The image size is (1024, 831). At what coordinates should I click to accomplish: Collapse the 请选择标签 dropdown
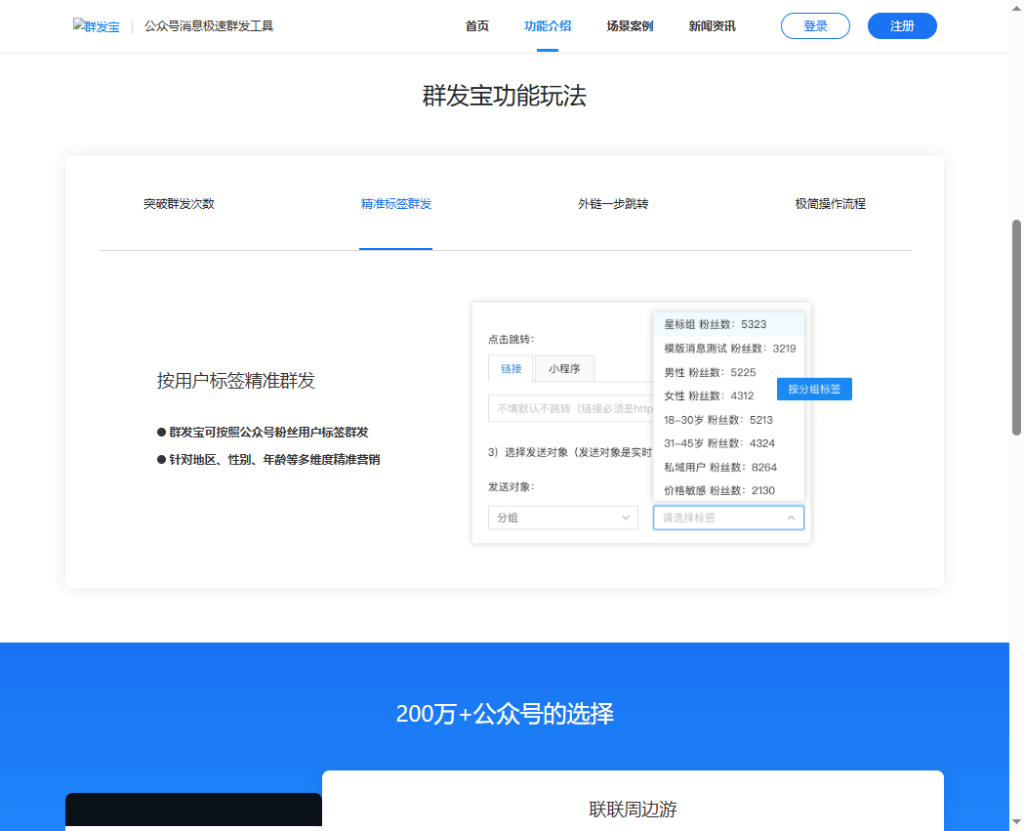click(x=727, y=518)
